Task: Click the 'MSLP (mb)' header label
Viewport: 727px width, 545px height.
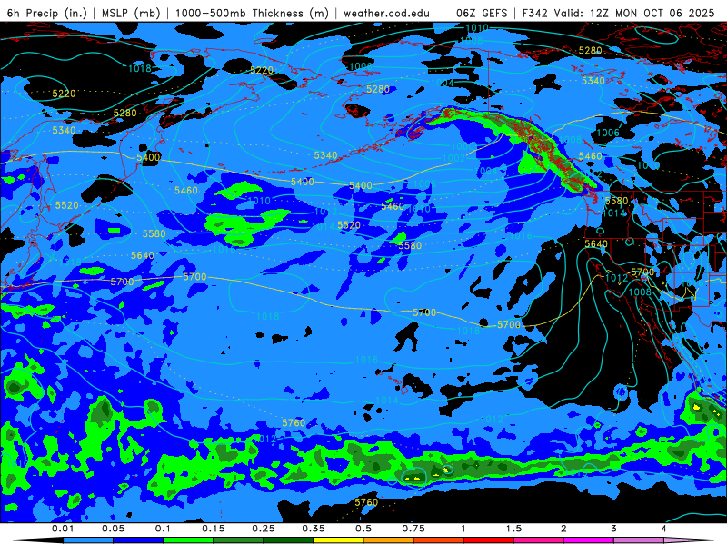Action: click(x=131, y=13)
